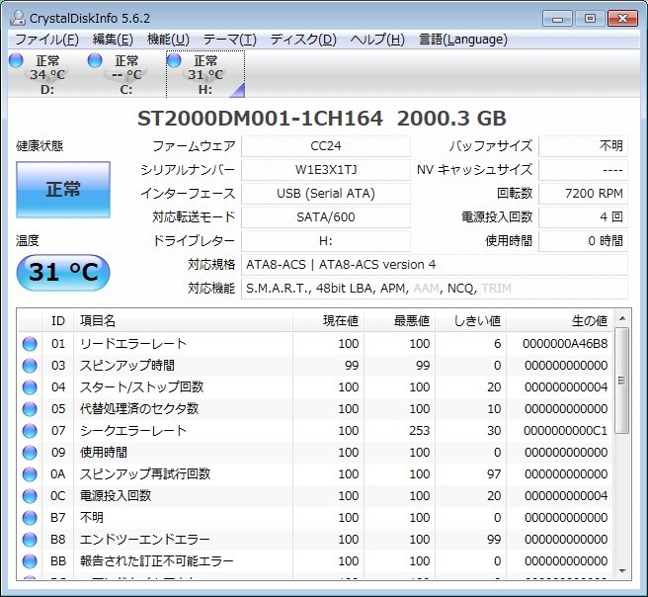Select the シークエラーレート row
Image resolution: width=648 pixels, height=597 pixels.
point(315,430)
